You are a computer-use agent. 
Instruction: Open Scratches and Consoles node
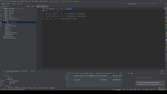(10, 38)
